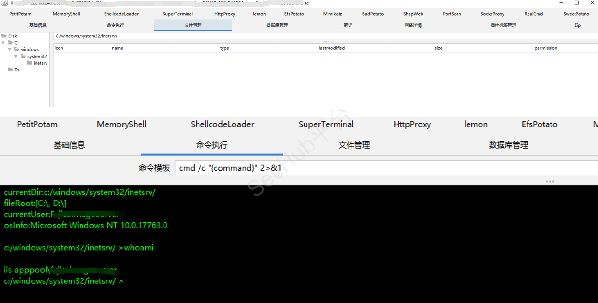Select the D: drive folder icon
The image size is (598, 303).
click(x=10, y=70)
